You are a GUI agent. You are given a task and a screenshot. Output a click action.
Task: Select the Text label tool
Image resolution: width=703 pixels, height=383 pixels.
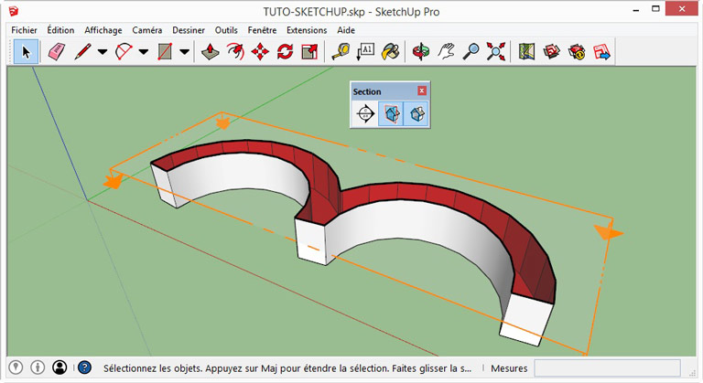[x=365, y=51]
